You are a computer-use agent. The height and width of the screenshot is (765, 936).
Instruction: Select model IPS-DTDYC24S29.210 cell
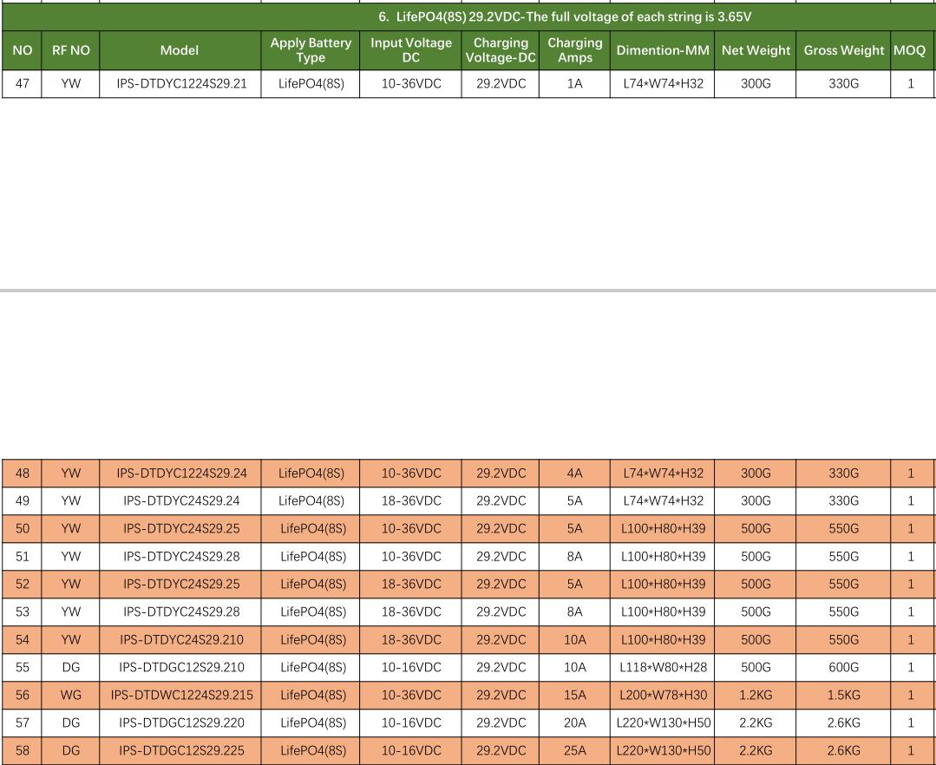point(181,640)
